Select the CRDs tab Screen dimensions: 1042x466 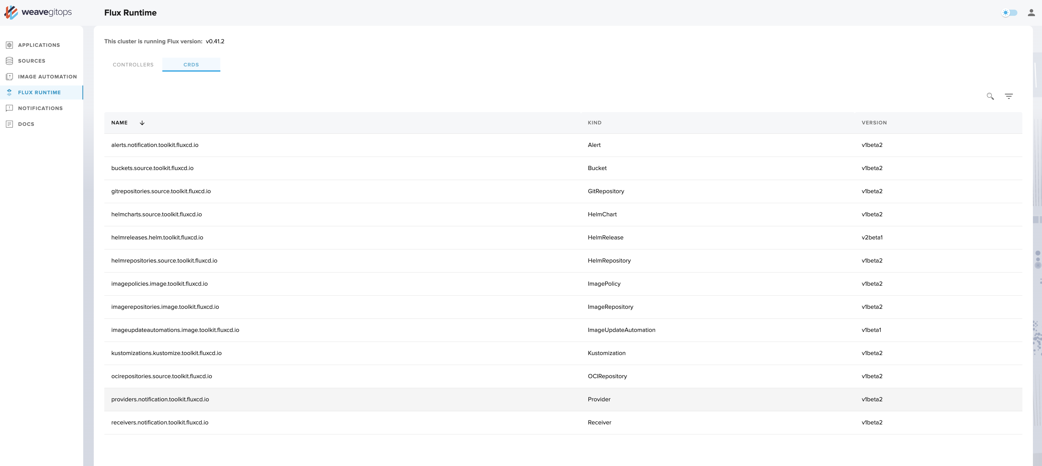[x=191, y=65]
